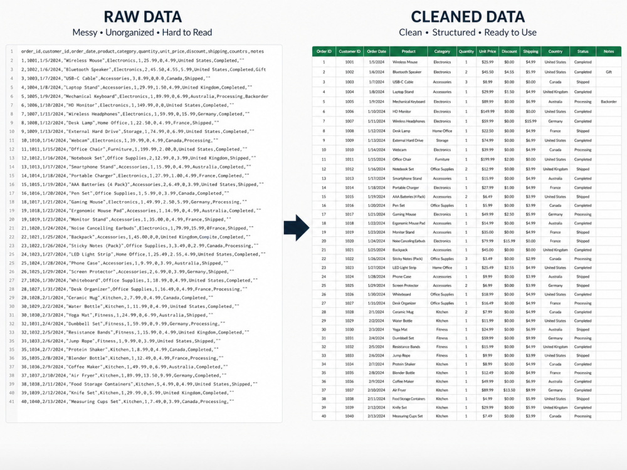The height and width of the screenshot is (470, 627).
Task: Select the Unit Price column header
Action: point(487,51)
